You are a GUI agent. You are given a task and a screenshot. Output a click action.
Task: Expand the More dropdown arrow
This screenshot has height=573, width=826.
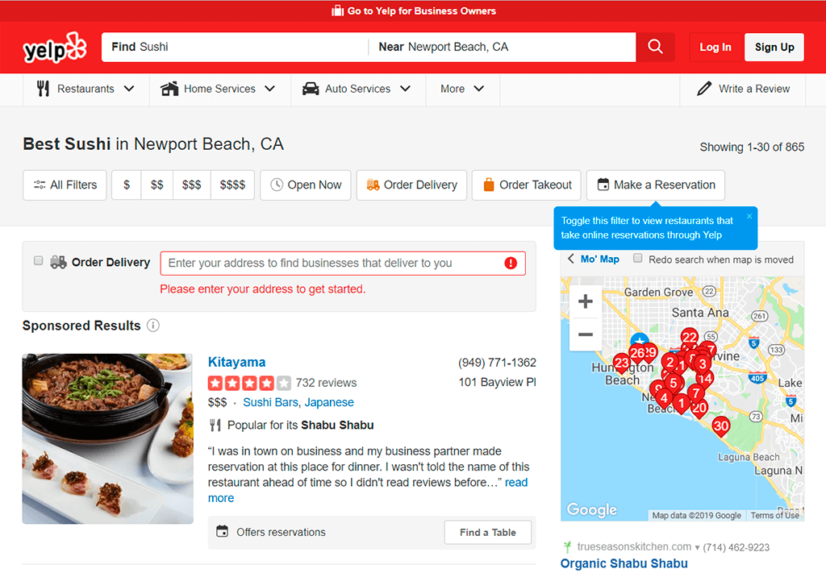(479, 89)
